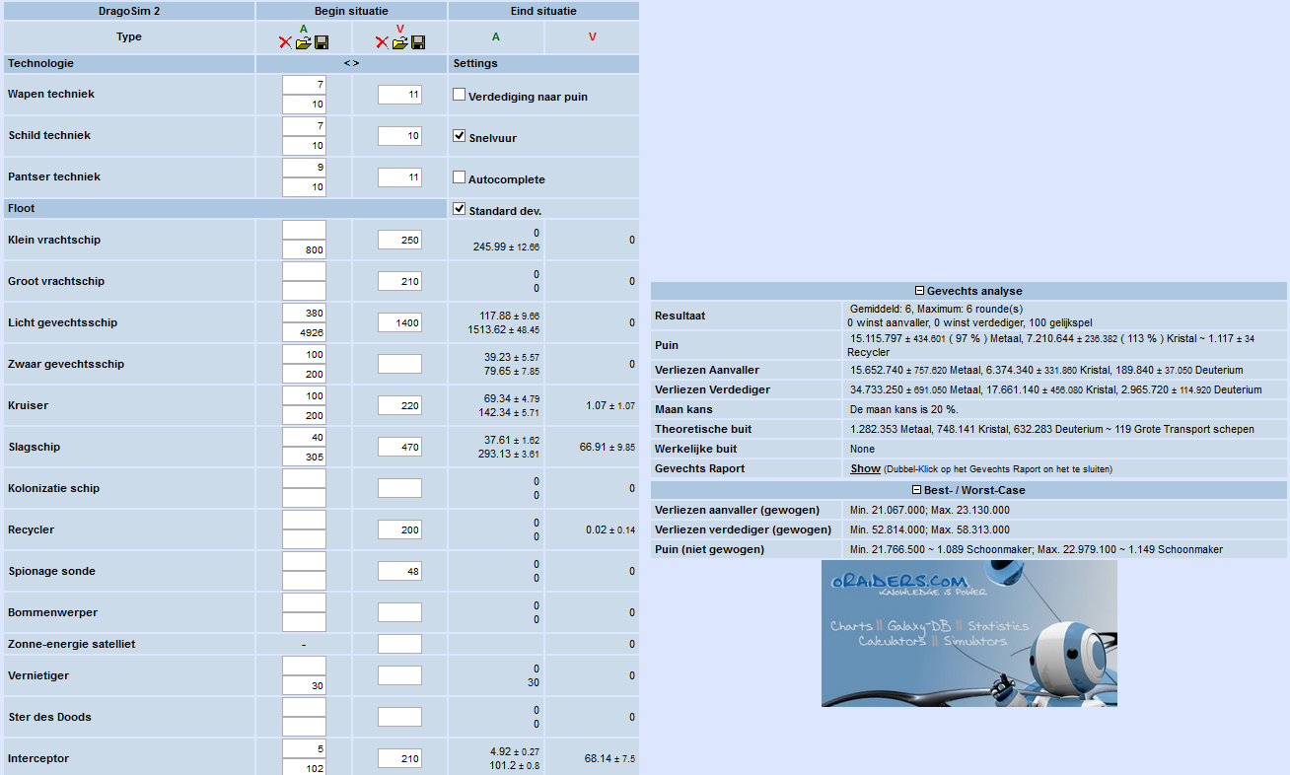Image resolution: width=1290 pixels, height=775 pixels.
Task: Edit defender Klein vrachtschip field showing 250
Action: pos(399,241)
